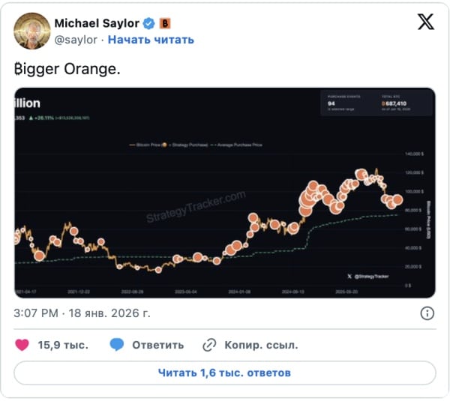The width and height of the screenshot is (450, 401).
Task: Click the chain link copy icon
Action: 209,345
